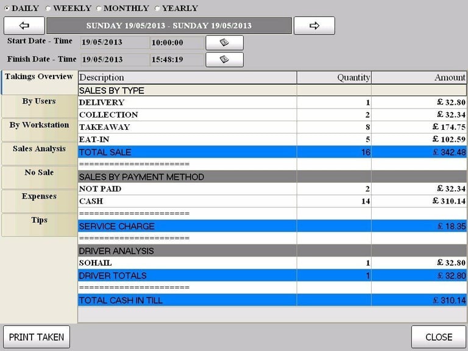Open the No Sale tab
The width and height of the screenshot is (468, 351).
tap(39, 177)
